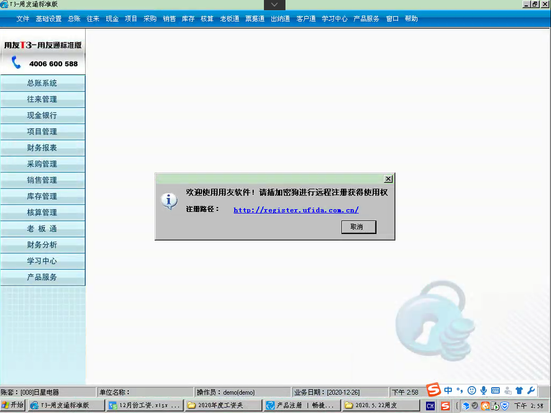Open the 客户通 menu
This screenshot has height=413, width=551.
(306, 19)
